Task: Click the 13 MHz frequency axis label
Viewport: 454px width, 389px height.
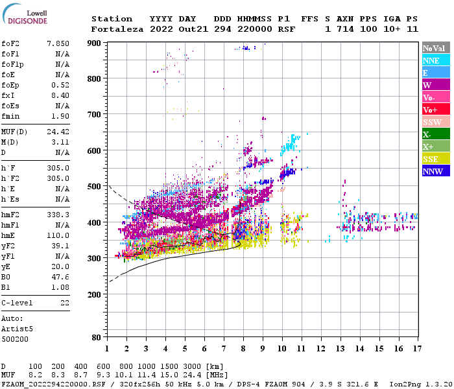Action: coord(340,349)
